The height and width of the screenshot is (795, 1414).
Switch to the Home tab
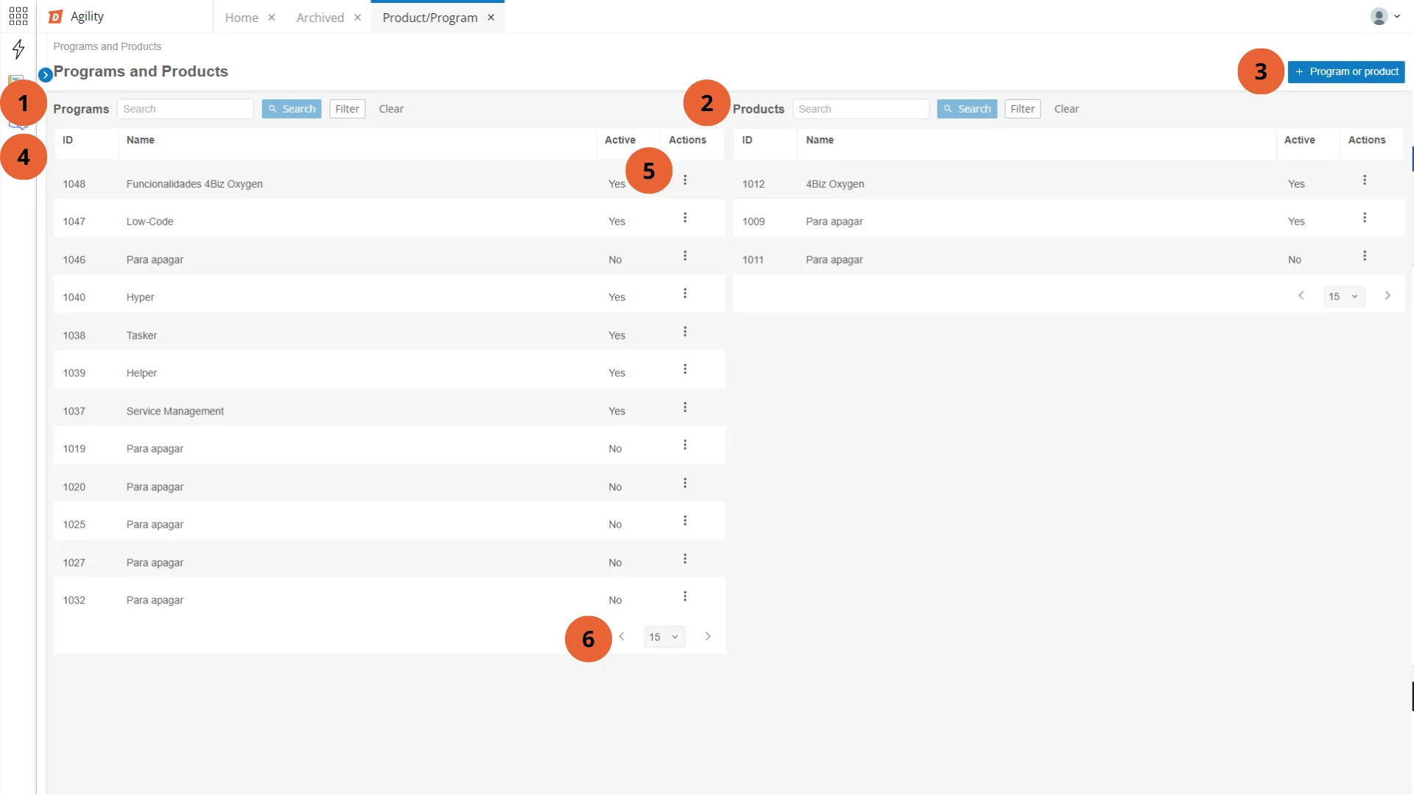[242, 18]
